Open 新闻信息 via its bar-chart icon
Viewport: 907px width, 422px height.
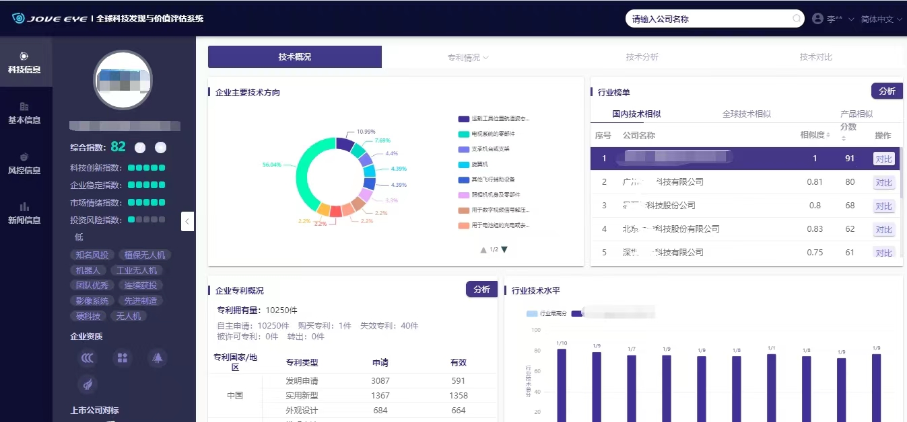[24, 206]
